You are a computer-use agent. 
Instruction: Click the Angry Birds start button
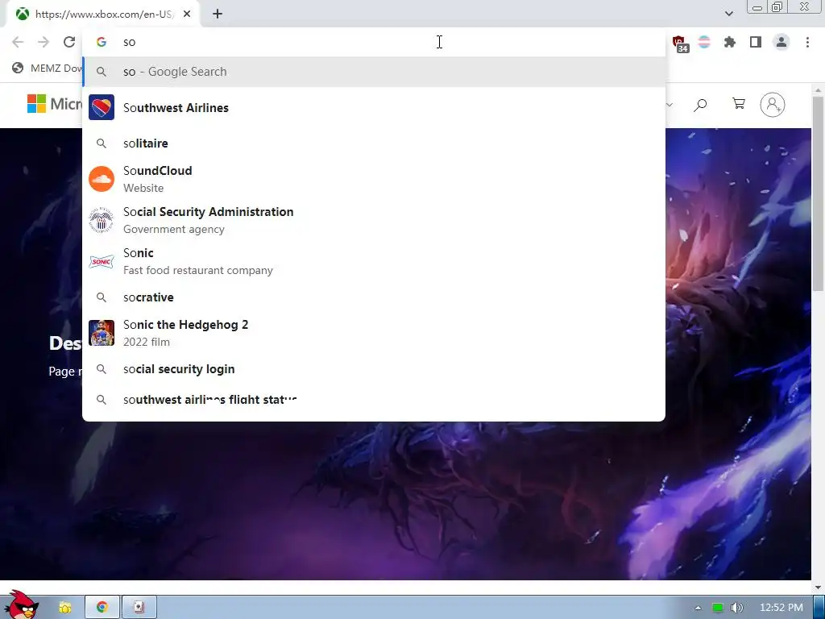[20, 605]
